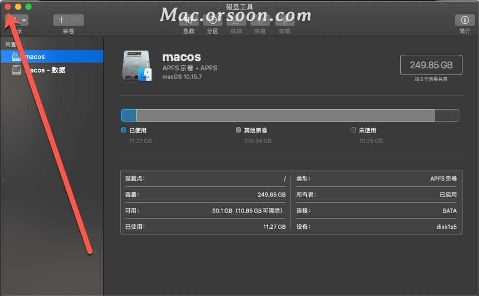Click the Restore (恢复) toolbar icon

pyautogui.click(x=260, y=20)
